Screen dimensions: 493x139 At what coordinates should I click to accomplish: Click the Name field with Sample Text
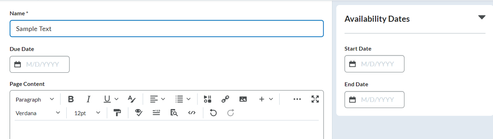click(x=166, y=29)
